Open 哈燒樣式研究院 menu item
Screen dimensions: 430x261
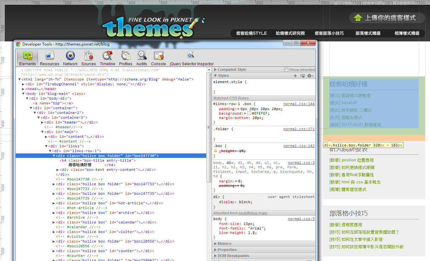(x=290, y=34)
